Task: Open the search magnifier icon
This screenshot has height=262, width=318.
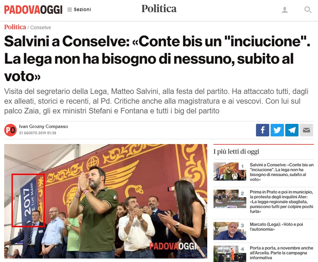Action: pyautogui.click(x=308, y=9)
